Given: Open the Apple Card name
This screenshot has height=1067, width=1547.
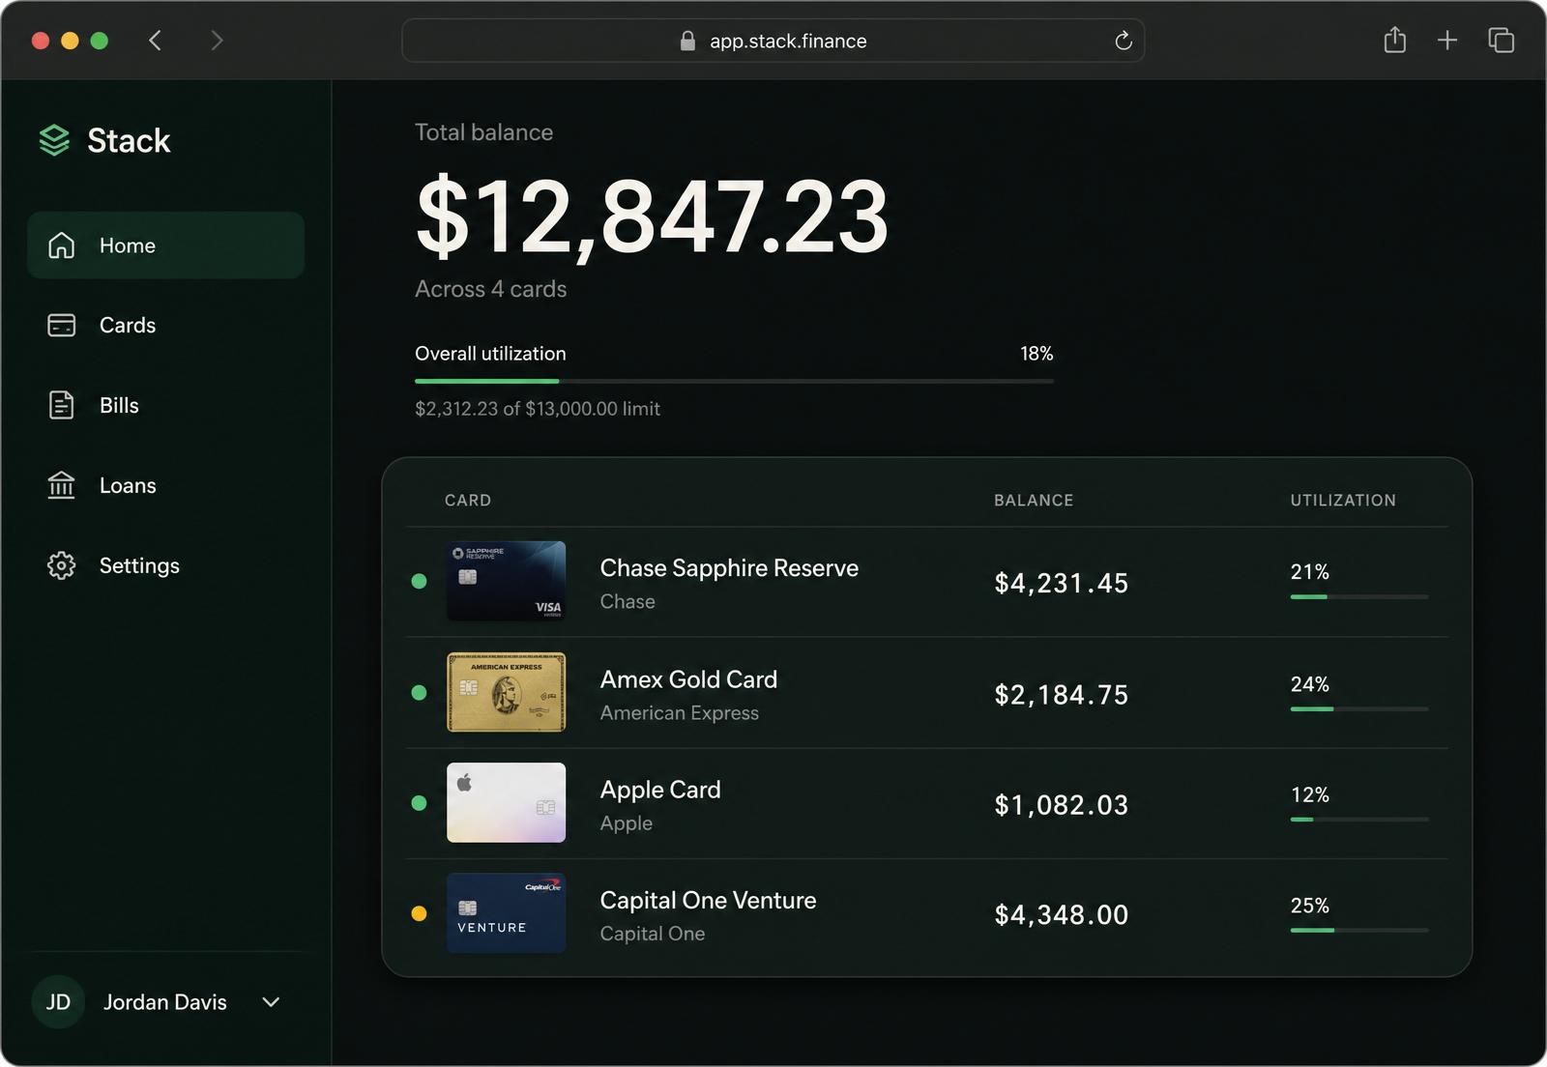Looking at the screenshot, I should point(660,790).
